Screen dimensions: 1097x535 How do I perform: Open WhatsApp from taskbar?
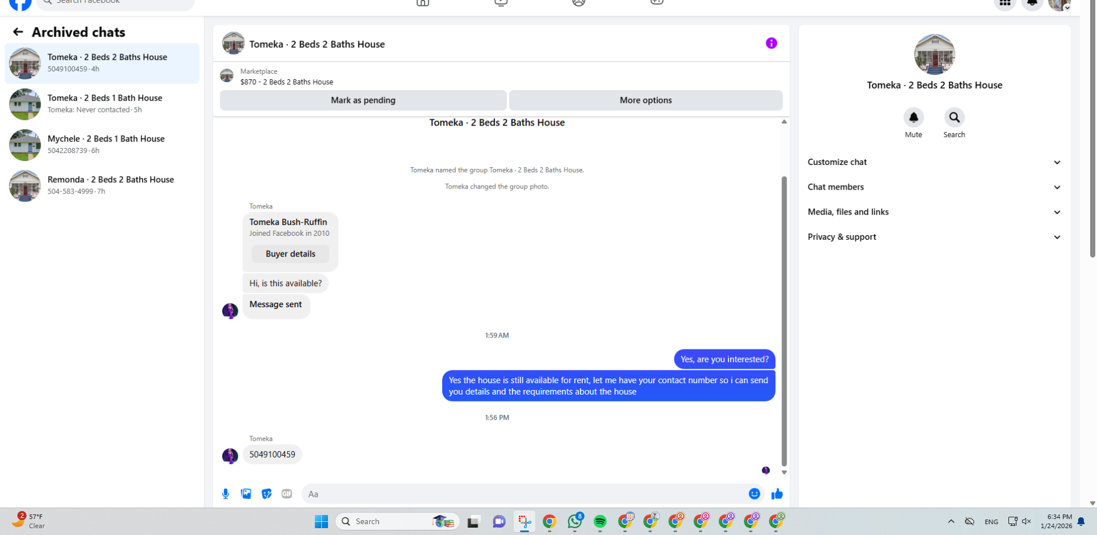coord(575,521)
